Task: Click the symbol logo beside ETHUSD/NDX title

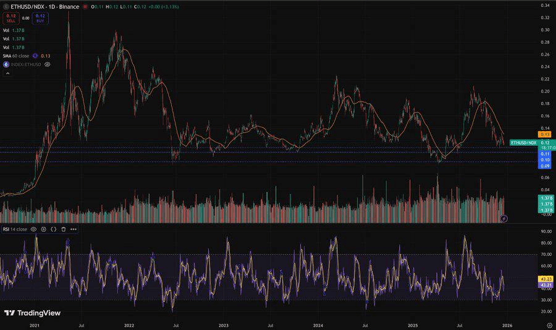Action: pos(6,7)
